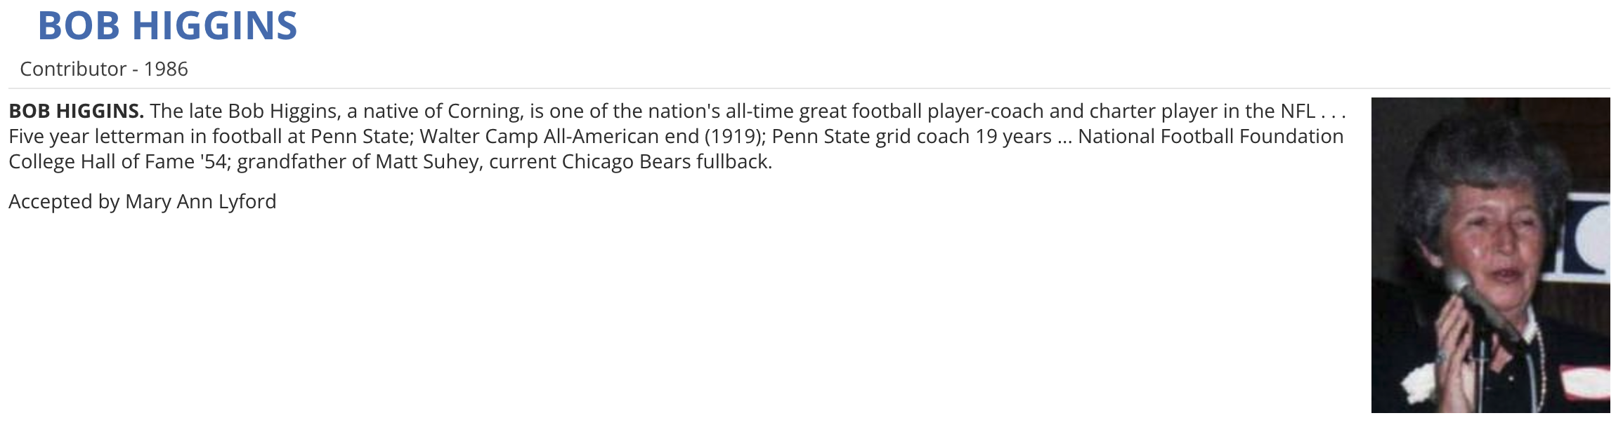Click the National Football Foundation text

point(1210,136)
